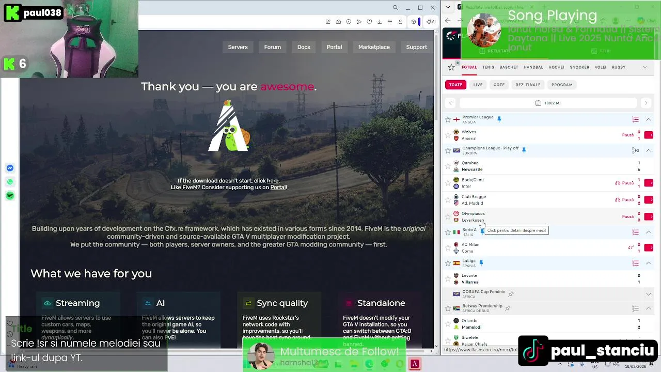Collapse the Serie A section
The image size is (661, 372).
[649, 232]
